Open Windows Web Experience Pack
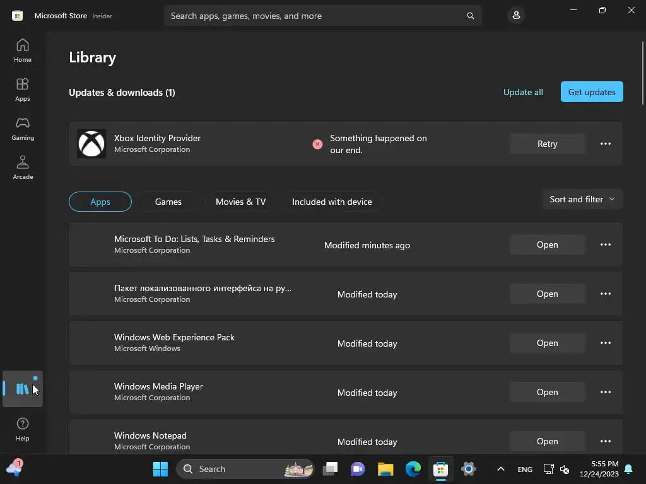Viewport: 646px width, 484px height. tap(547, 343)
